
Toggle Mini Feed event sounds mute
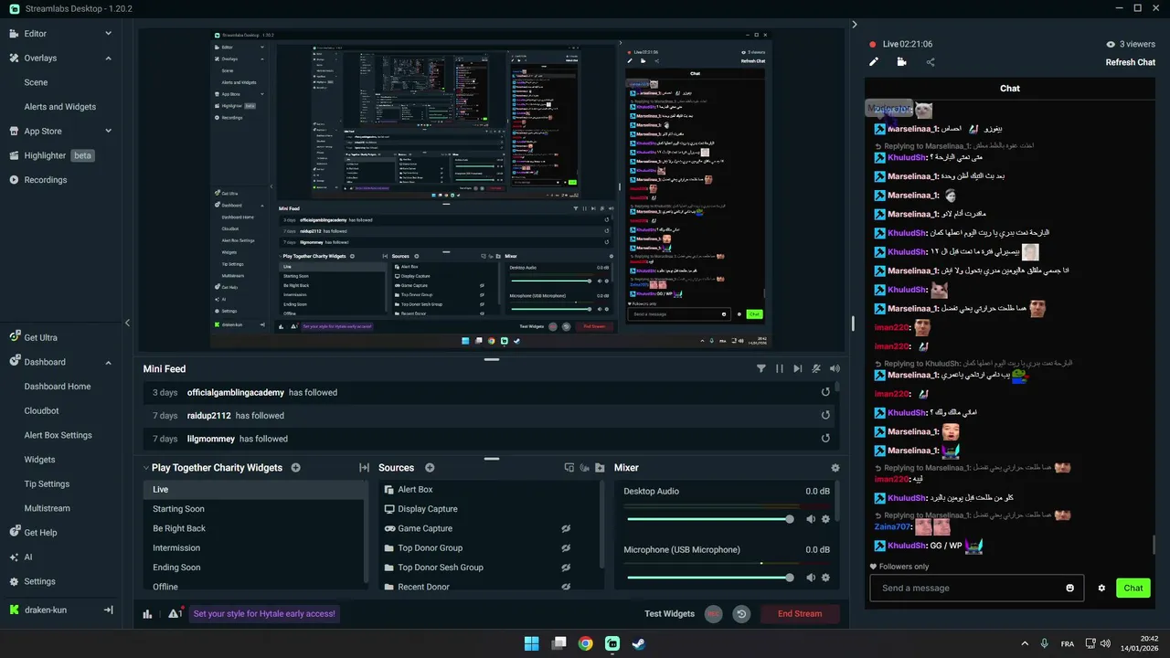click(x=816, y=368)
